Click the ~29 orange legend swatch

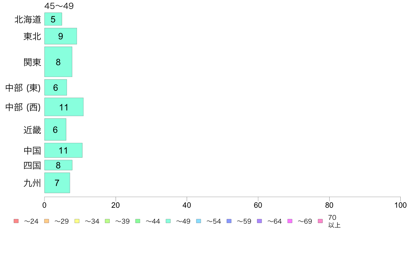pyautogui.click(x=47, y=221)
